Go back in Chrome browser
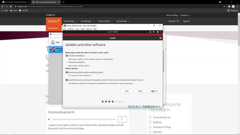Viewport: 240px width, 135px height. pyautogui.click(x=3, y=6)
